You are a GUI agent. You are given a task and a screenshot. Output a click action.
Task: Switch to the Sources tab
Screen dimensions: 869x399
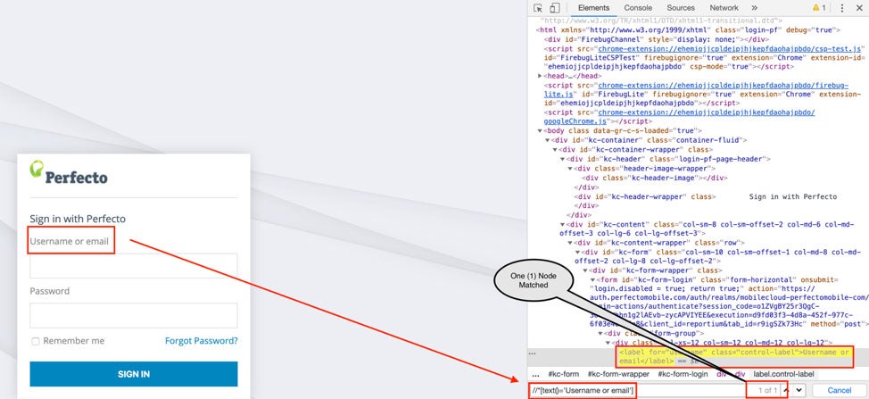click(681, 8)
